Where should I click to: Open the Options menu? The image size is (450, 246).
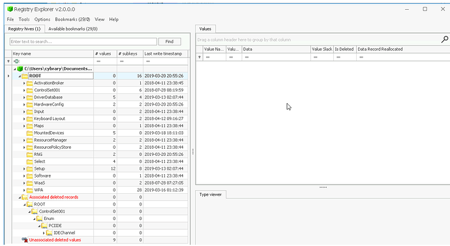tap(42, 19)
